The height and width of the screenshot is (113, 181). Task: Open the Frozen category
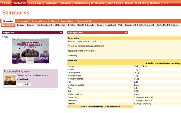(x=30, y=25)
